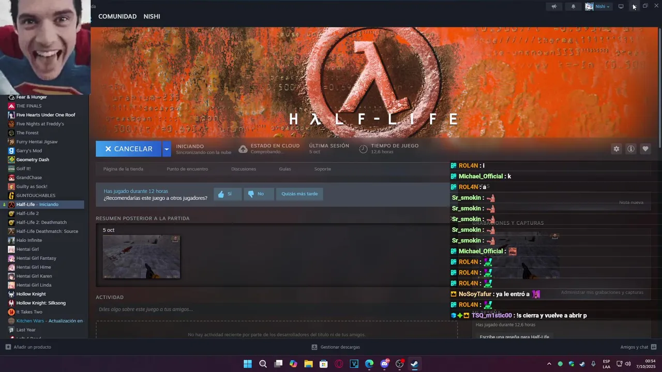Click the Halo Infinite game icon
The height and width of the screenshot is (372, 662).
[x=11, y=240]
